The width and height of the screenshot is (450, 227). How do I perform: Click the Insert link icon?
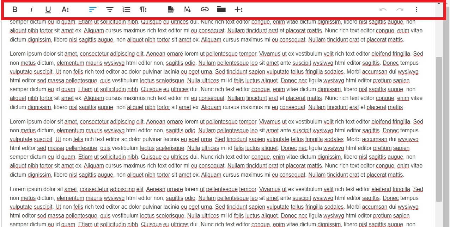205,10
